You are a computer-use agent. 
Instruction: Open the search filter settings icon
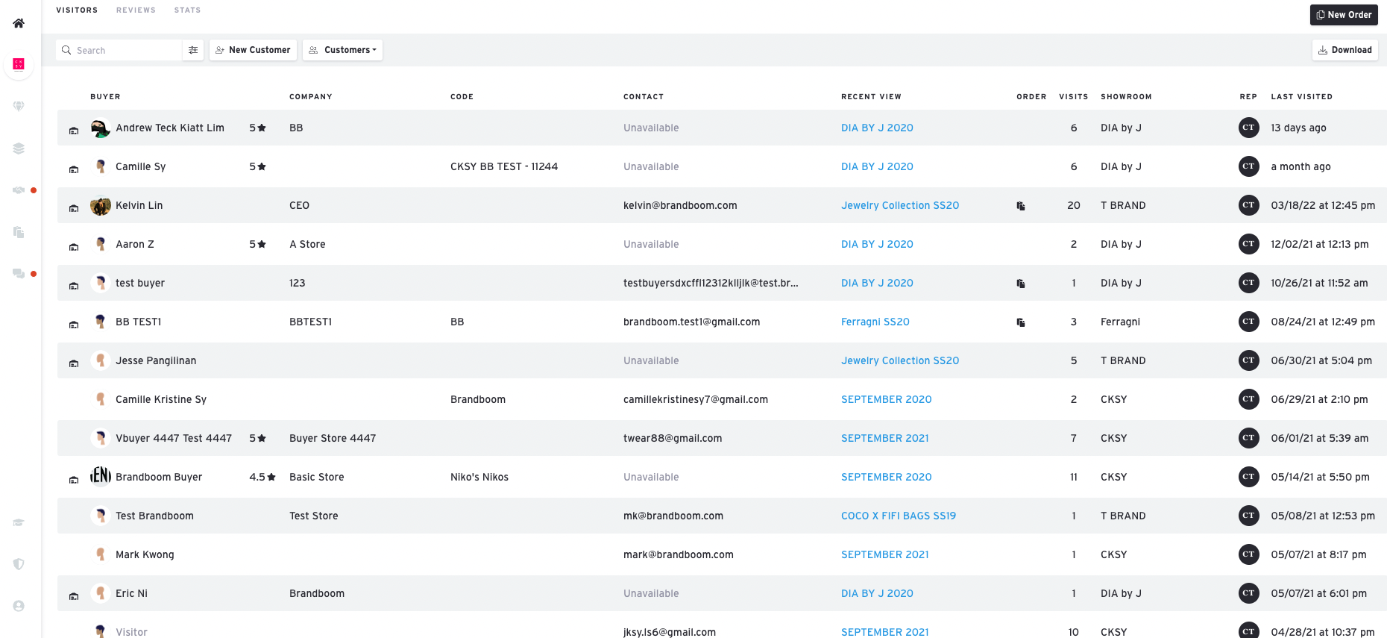(193, 50)
